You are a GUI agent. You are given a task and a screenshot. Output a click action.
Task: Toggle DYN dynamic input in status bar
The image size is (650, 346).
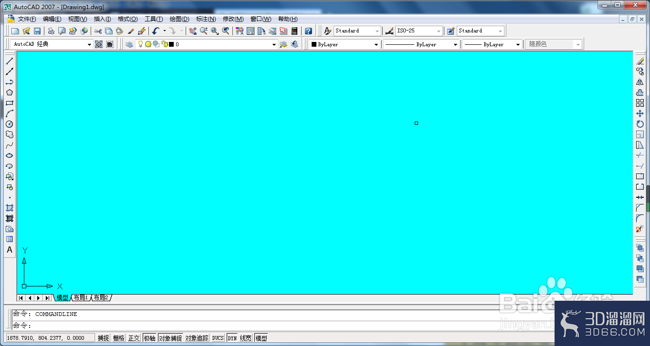pyautogui.click(x=232, y=338)
